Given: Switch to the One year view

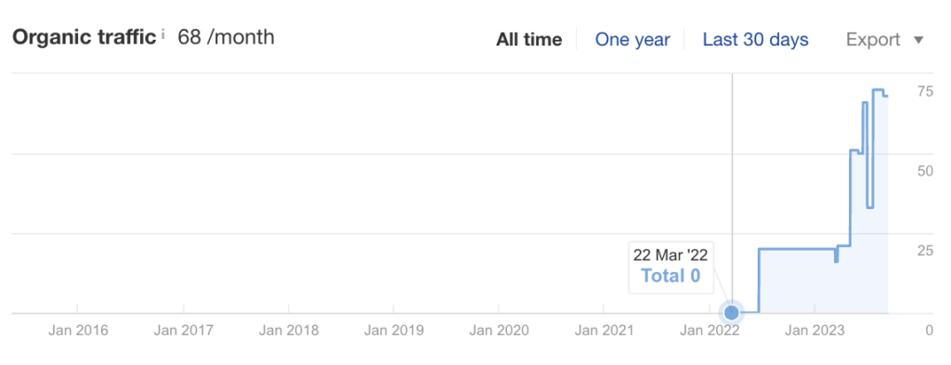Looking at the screenshot, I should (632, 40).
